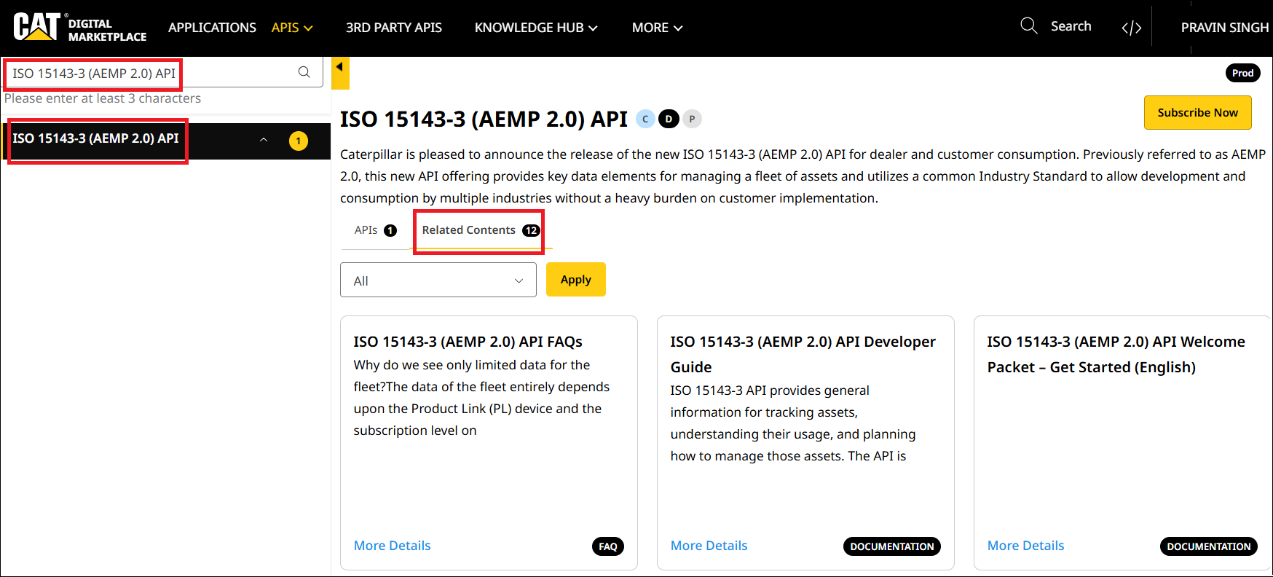Screen dimensions: 1273x577
Task: Click the D badge next to API title
Action: pyautogui.click(x=669, y=119)
